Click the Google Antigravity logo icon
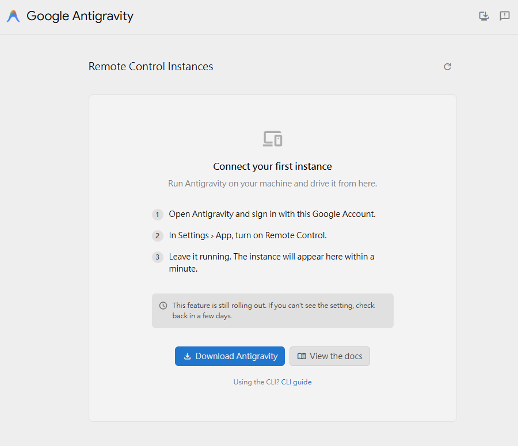 13,16
